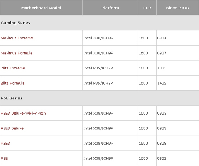
Task: Open the P5E3 Deluxe motherboard link
Action: [12, 128]
